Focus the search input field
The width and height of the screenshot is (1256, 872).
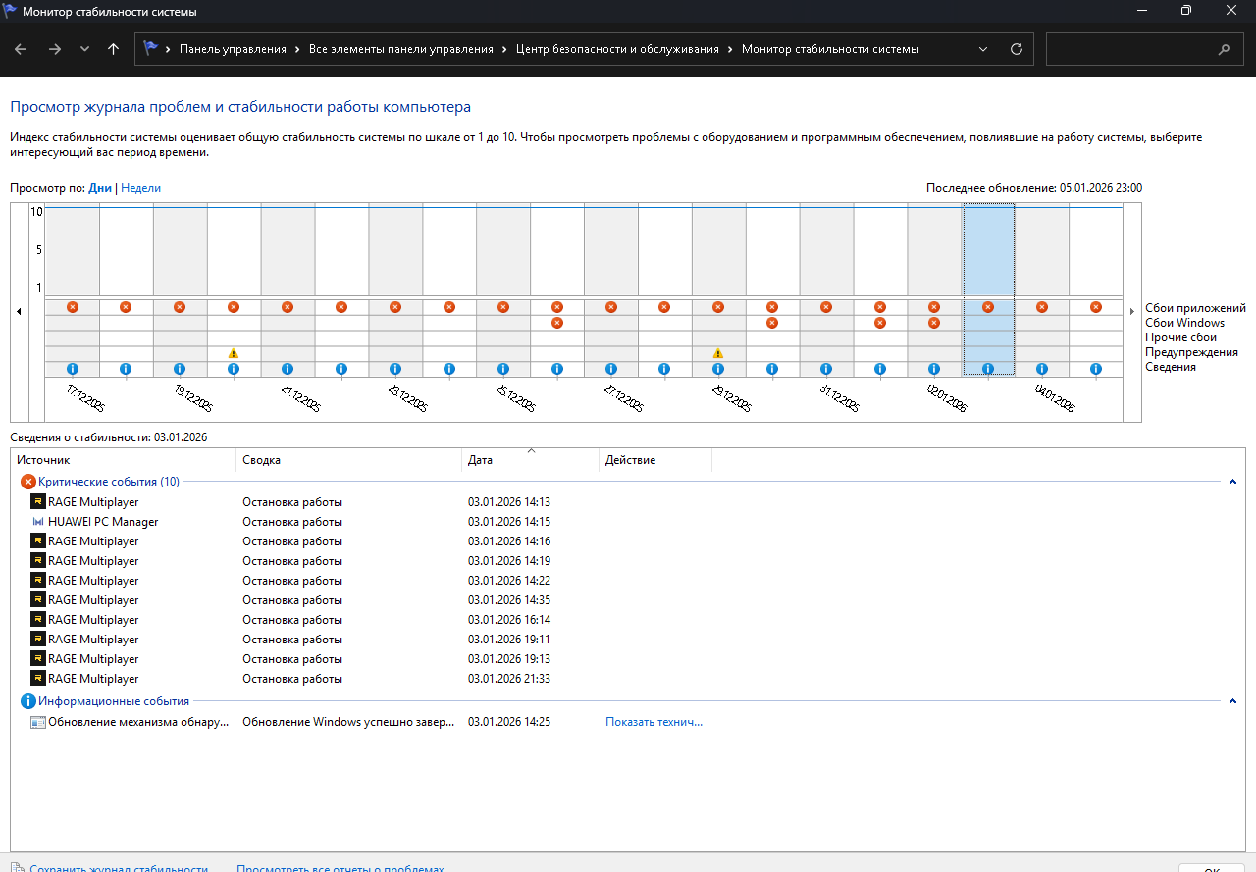point(1128,49)
